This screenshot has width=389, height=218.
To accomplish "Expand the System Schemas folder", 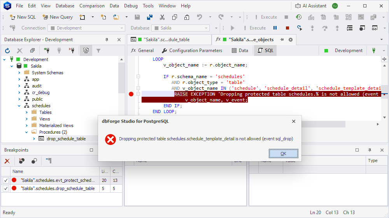I will (19, 73).
